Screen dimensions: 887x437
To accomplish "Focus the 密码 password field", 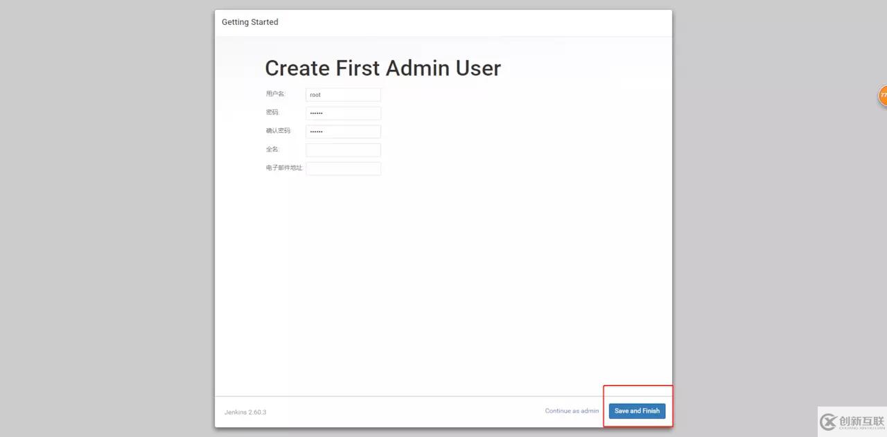I will [343, 113].
